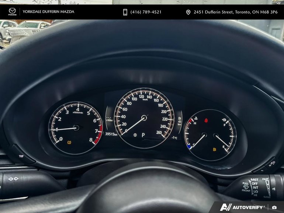Open the 2451 Dufferin Street address link

(235, 12)
